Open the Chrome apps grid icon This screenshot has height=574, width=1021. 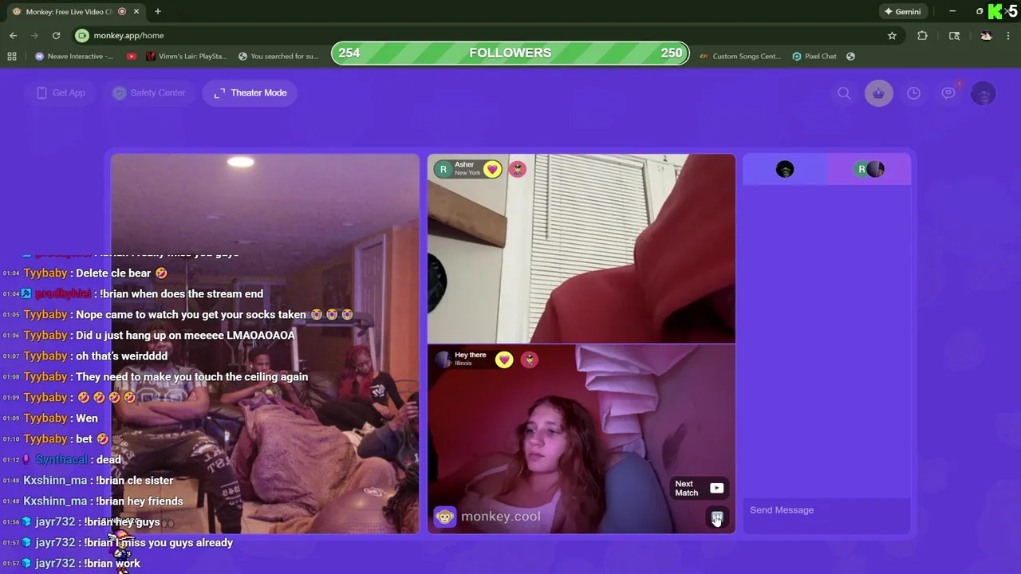pyautogui.click(x=12, y=56)
